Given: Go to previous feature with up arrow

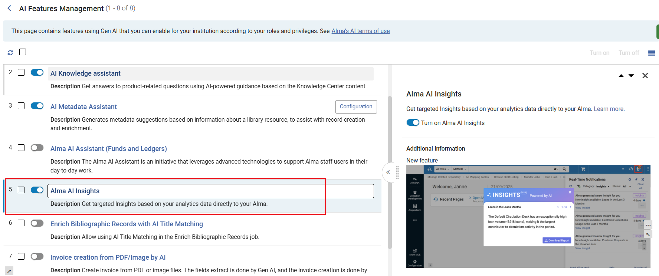Looking at the screenshot, I should [x=621, y=76].
